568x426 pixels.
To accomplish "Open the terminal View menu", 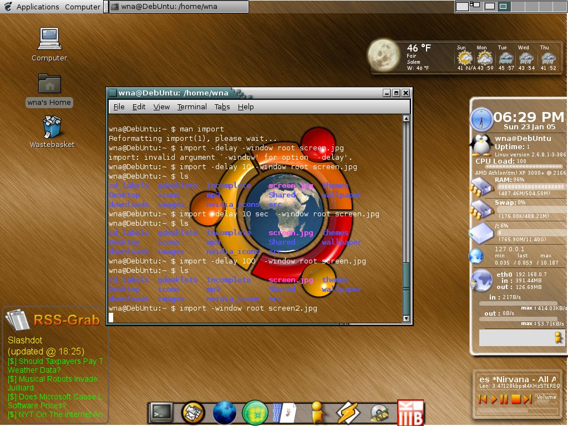I will coord(161,107).
